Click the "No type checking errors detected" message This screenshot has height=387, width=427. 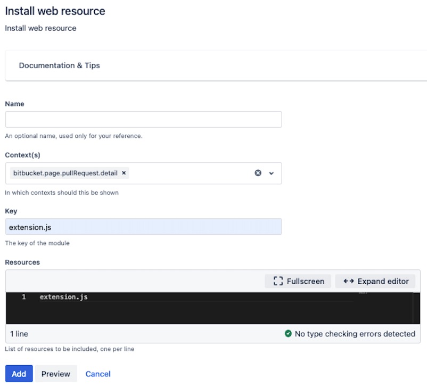click(355, 334)
